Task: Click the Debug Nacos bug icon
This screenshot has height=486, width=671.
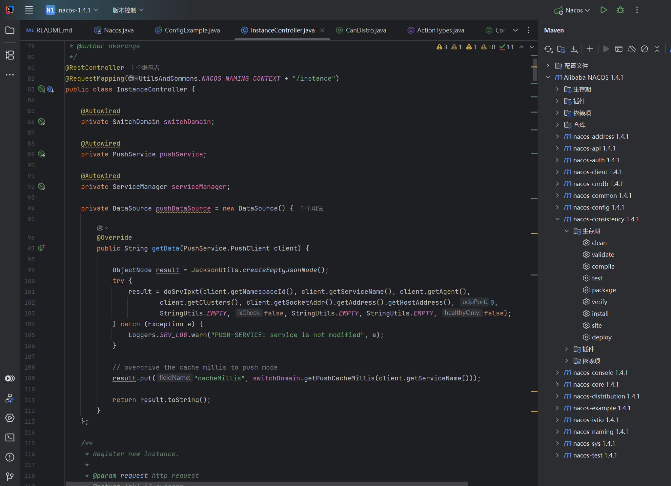Action: [x=620, y=10]
